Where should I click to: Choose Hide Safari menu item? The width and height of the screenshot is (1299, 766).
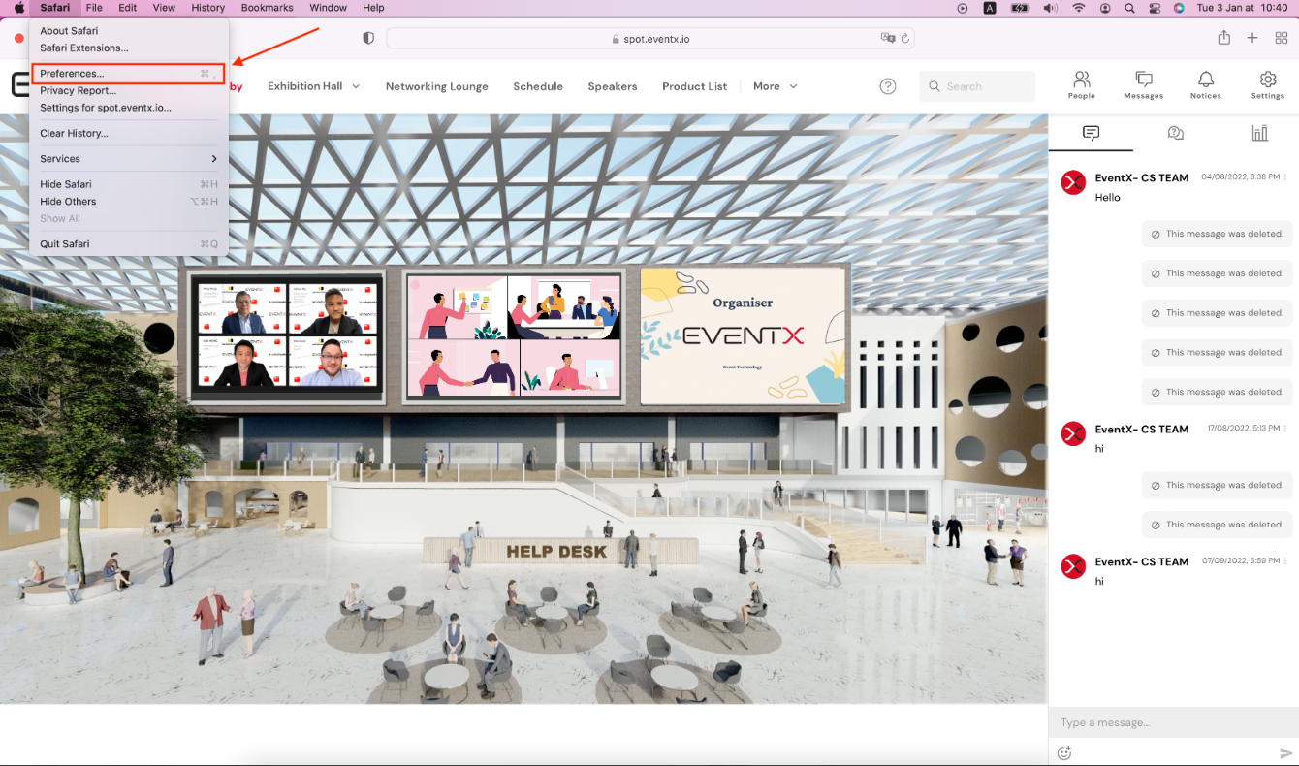tap(129, 184)
